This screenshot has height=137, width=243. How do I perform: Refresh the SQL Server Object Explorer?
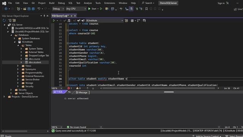coord(4,20)
